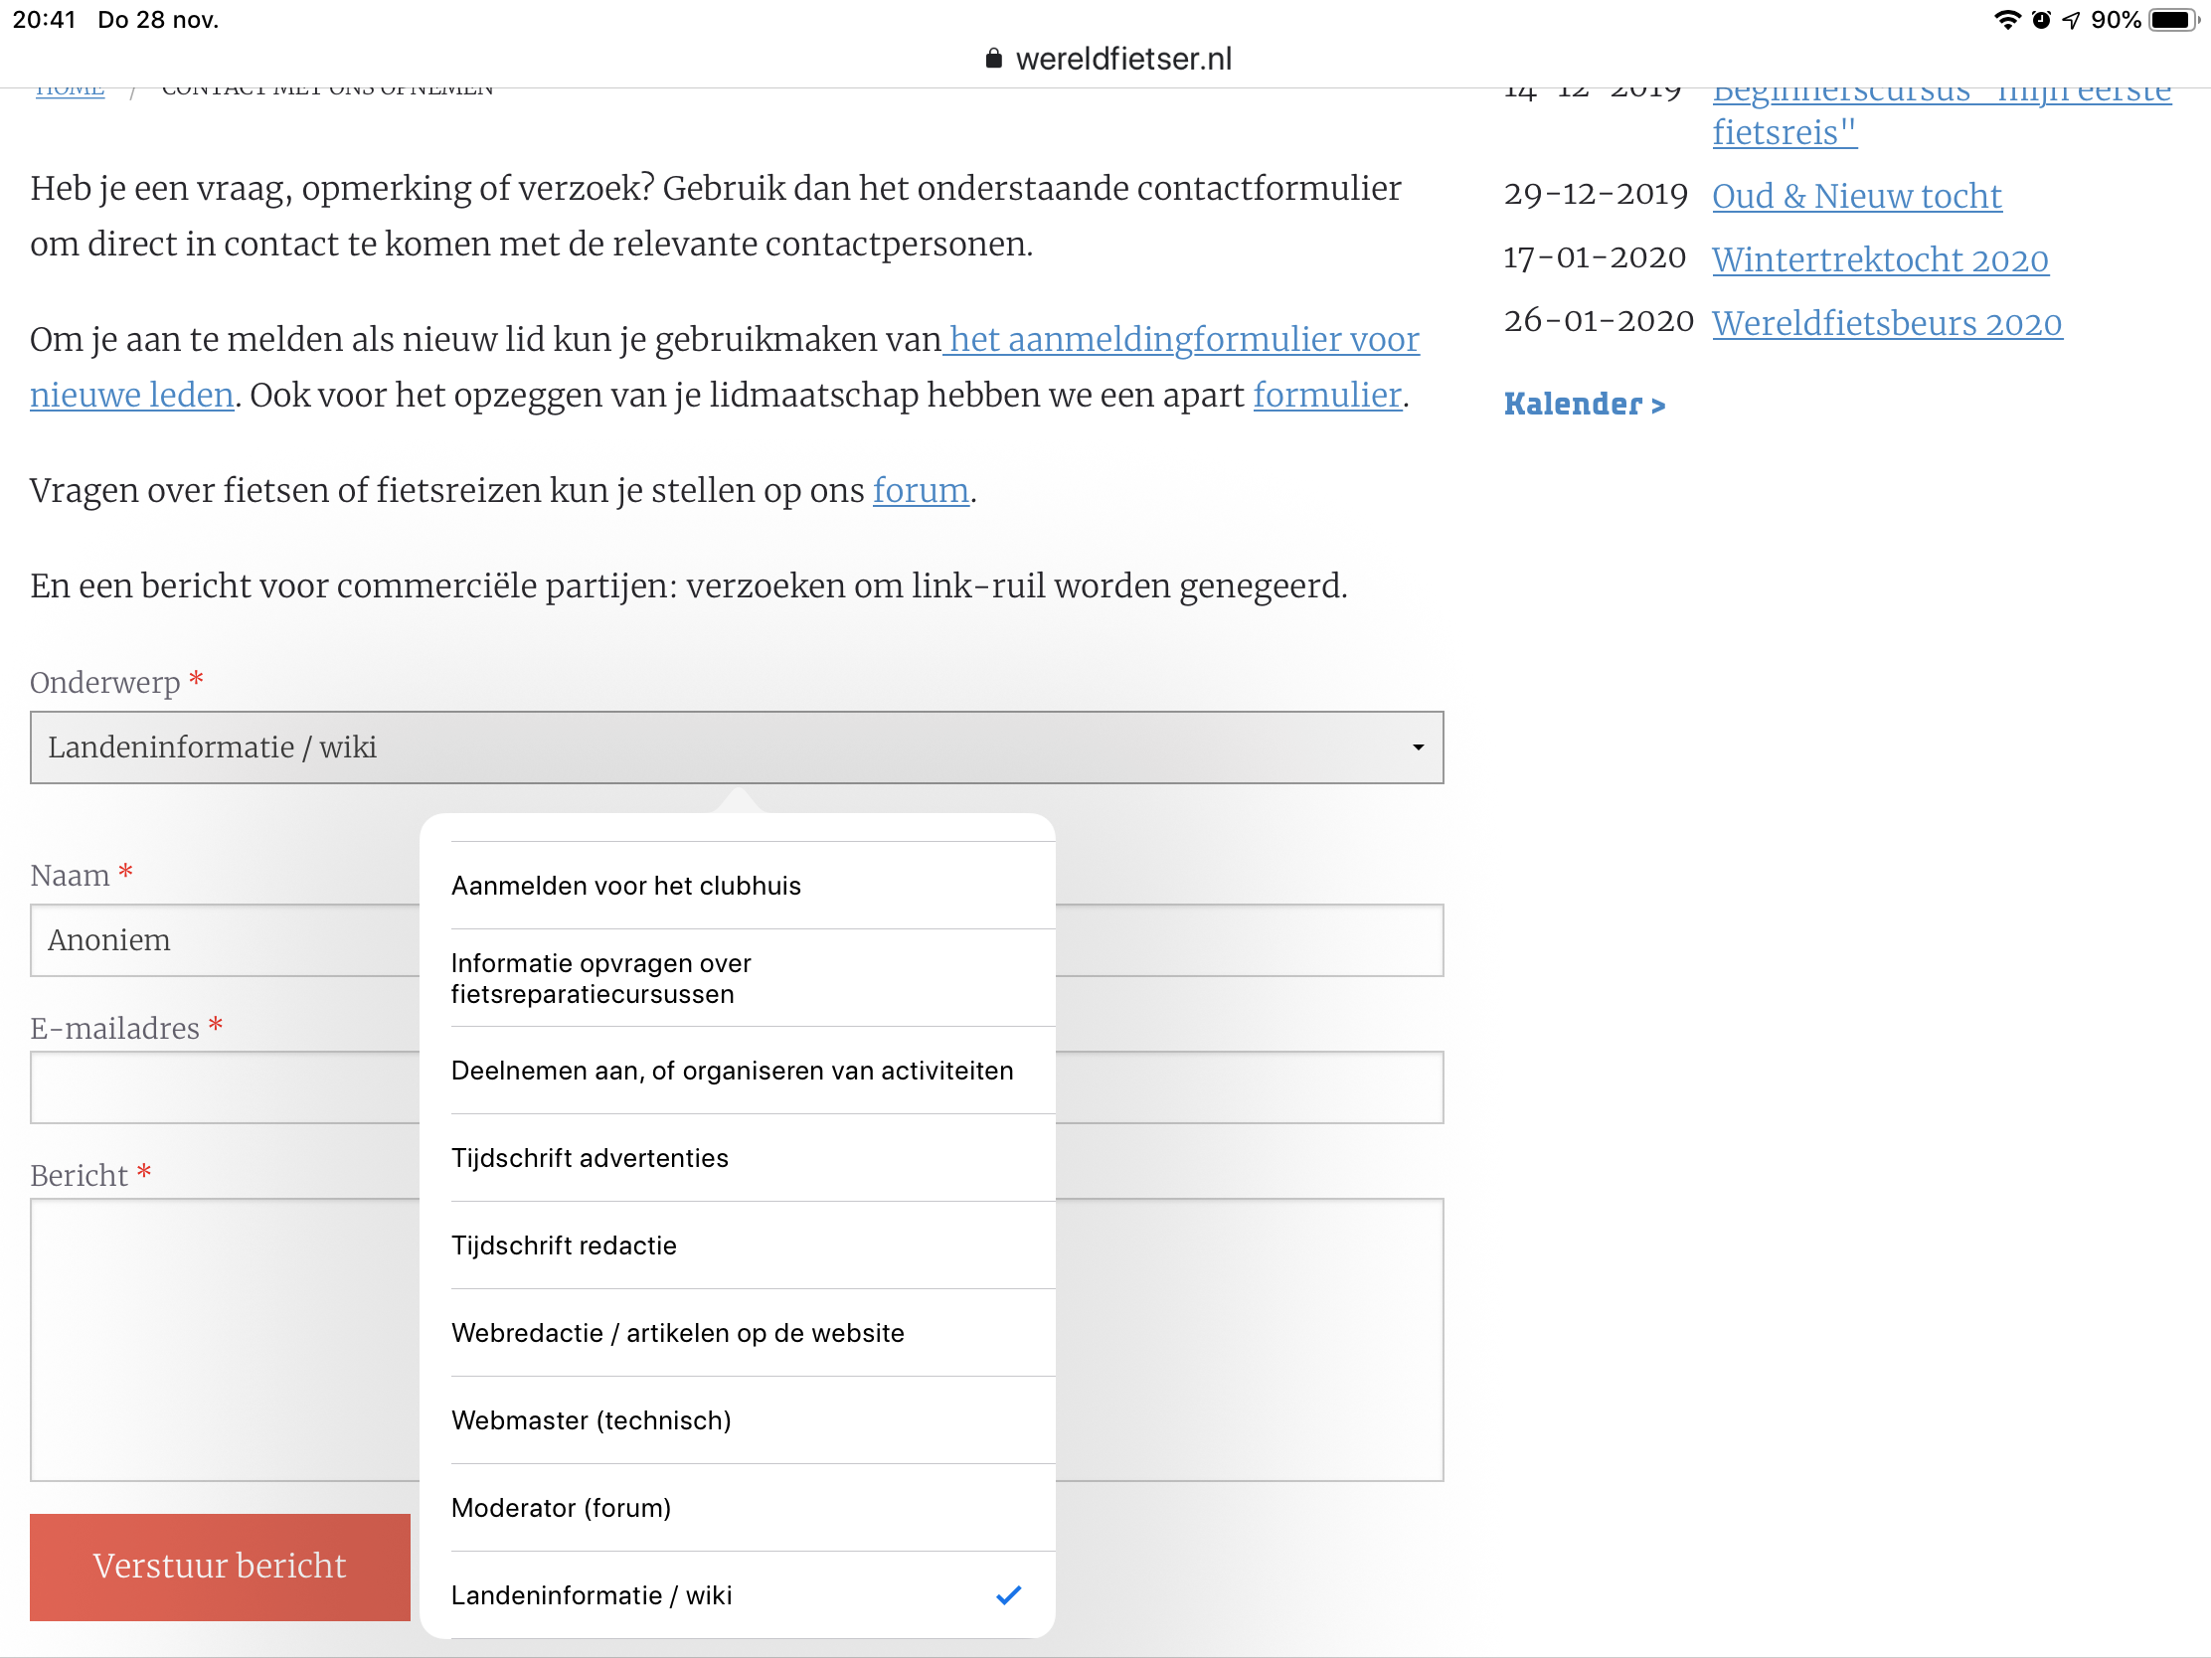The height and width of the screenshot is (1658, 2211).
Task: Tap the Wi-Fi status icon
Action: [x=2006, y=20]
